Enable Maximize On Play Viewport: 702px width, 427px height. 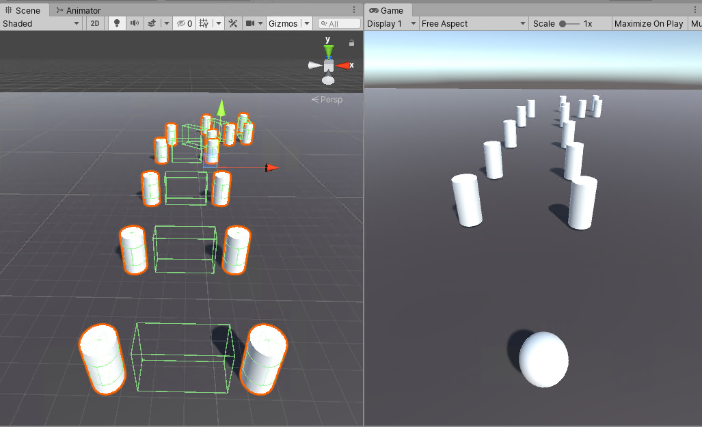648,23
